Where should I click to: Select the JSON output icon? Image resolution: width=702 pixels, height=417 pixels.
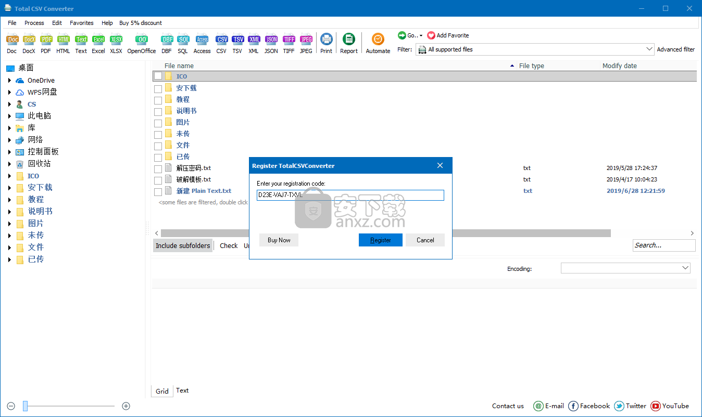coord(271,40)
